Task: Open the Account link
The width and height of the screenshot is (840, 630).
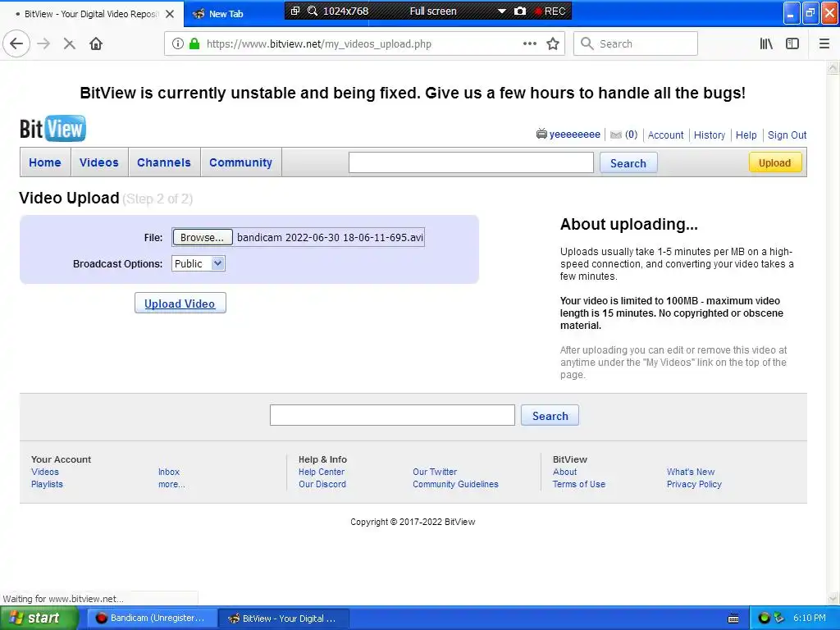Action: [x=665, y=135]
